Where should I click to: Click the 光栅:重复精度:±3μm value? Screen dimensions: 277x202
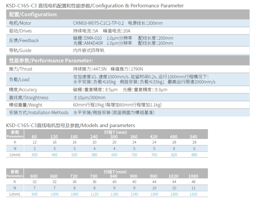145,90
